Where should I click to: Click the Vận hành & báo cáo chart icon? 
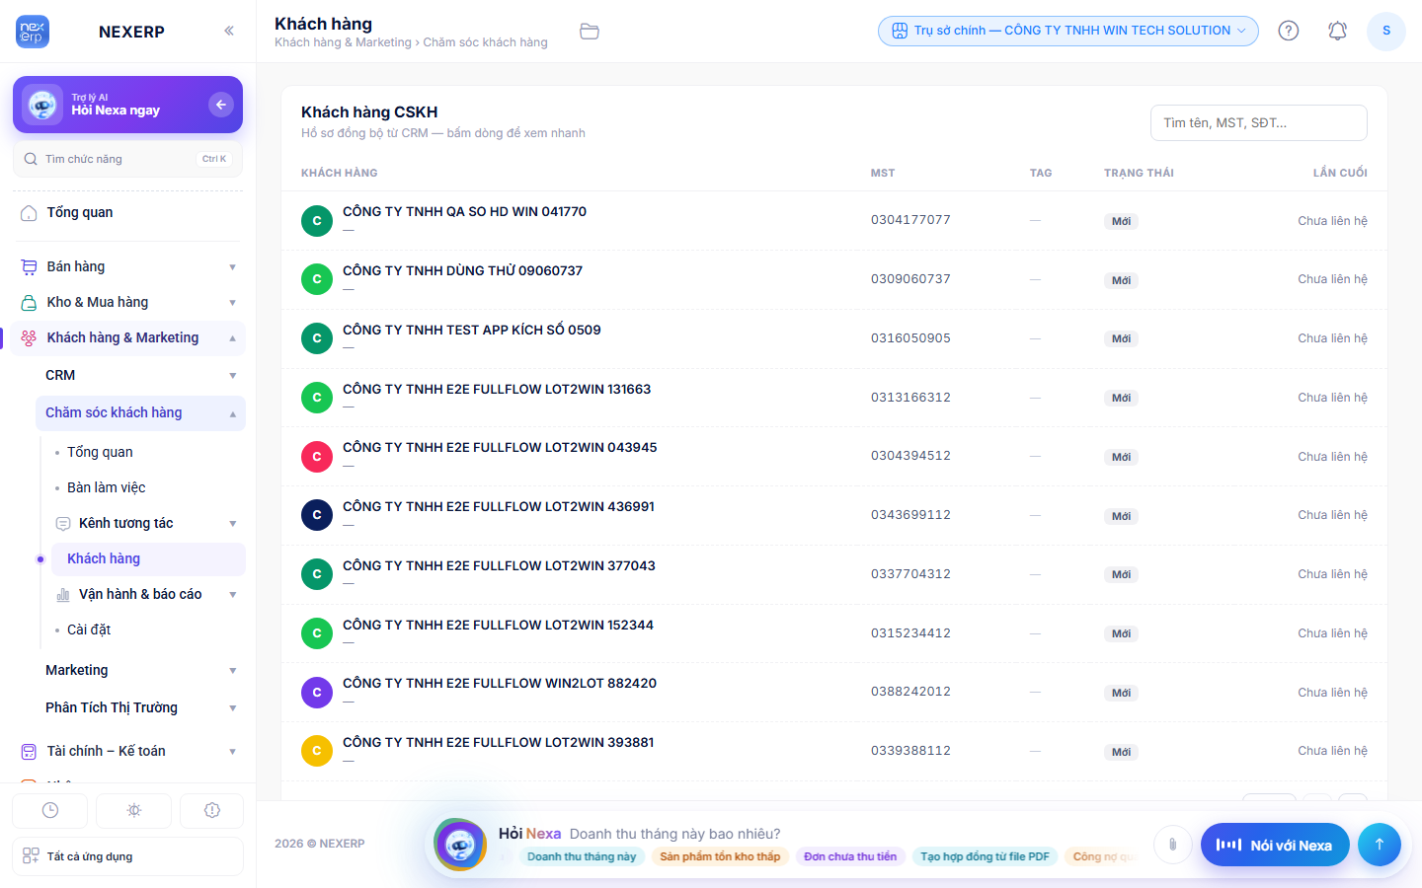click(x=63, y=594)
